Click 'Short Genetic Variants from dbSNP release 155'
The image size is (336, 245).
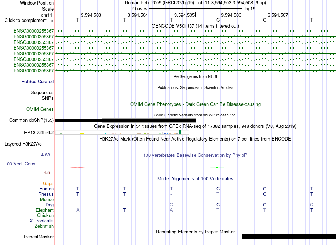pyautogui.click(x=195, y=115)
